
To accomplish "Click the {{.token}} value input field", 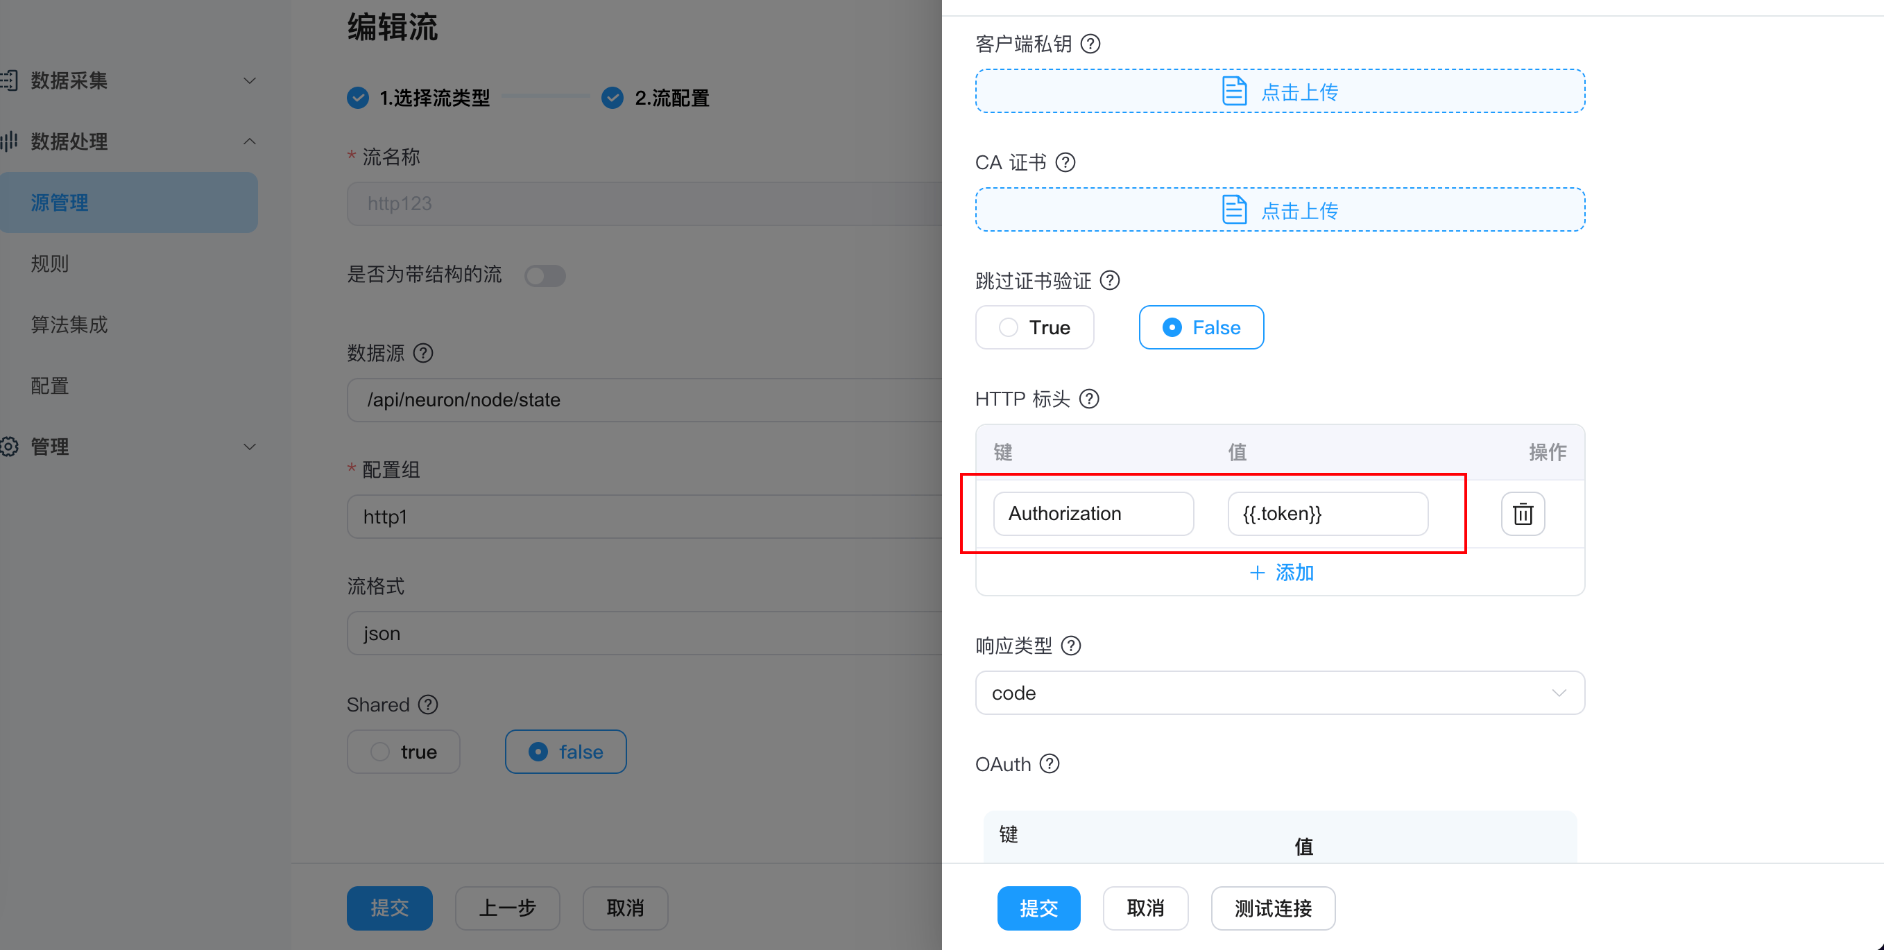I will [1327, 513].
